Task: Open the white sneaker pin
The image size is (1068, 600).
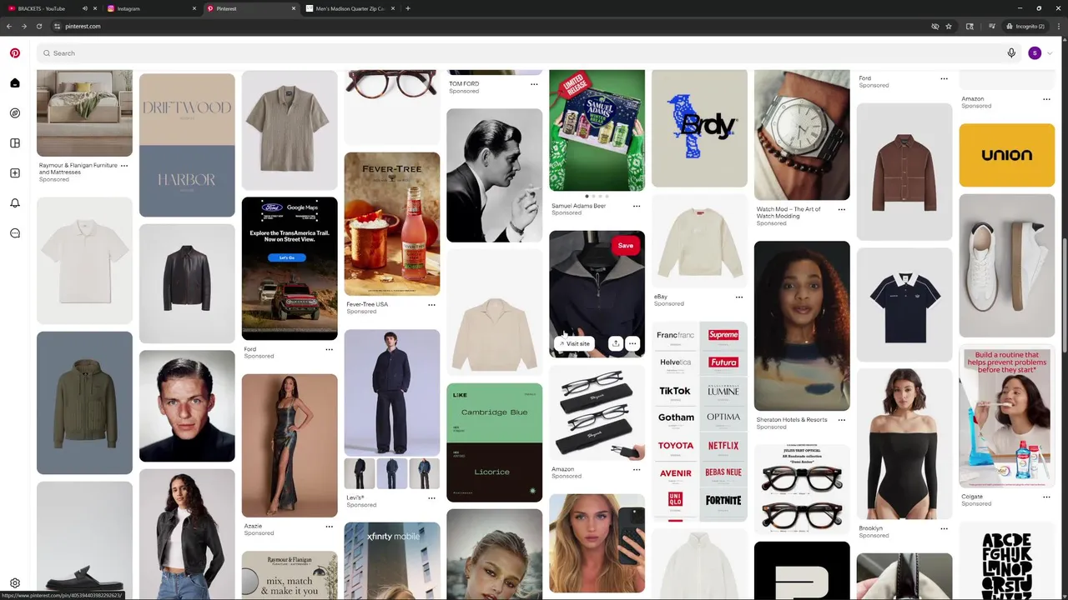Action: (x=1007, y=266)
